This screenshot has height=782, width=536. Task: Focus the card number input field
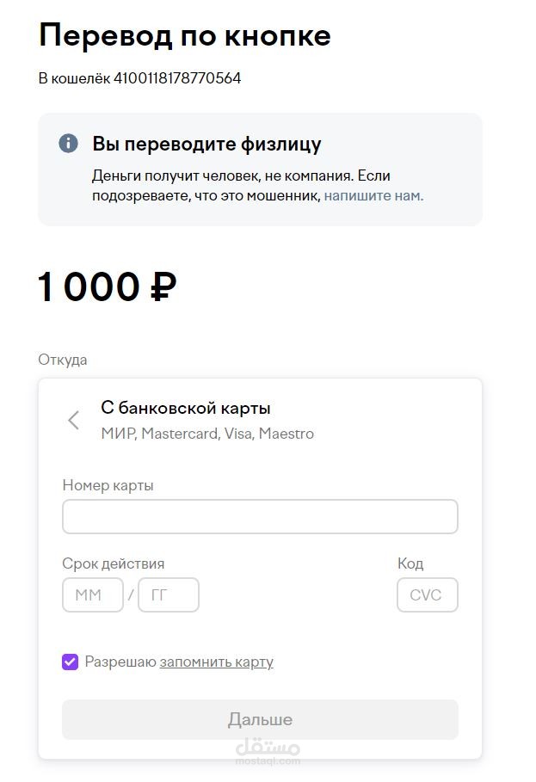coord(260,517)
